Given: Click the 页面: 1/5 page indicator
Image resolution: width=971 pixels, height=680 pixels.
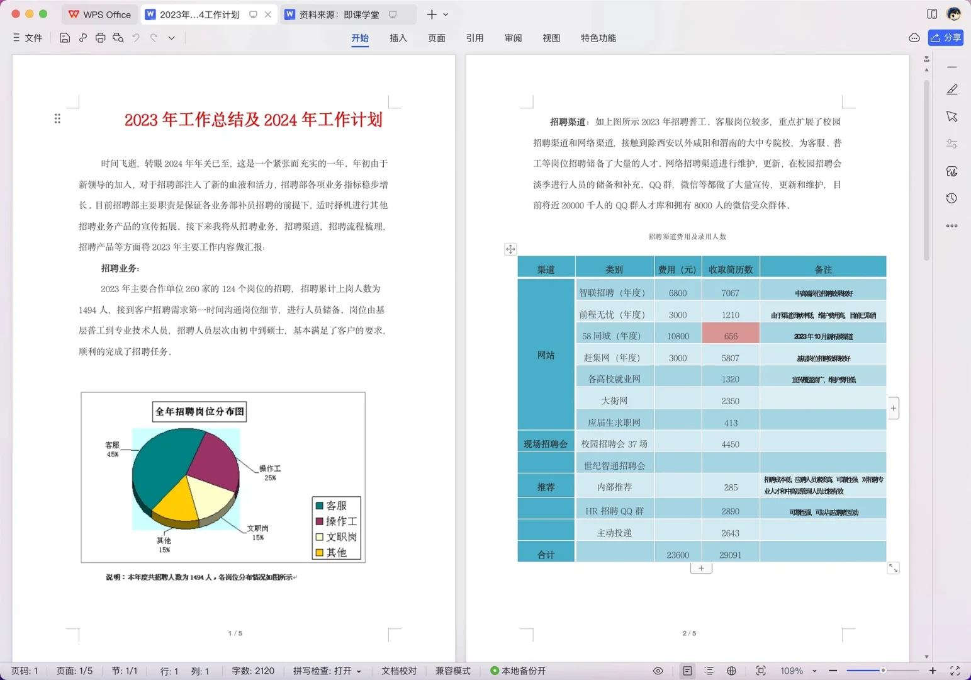Looking at the screenshot, I should (x=74, y=671).
